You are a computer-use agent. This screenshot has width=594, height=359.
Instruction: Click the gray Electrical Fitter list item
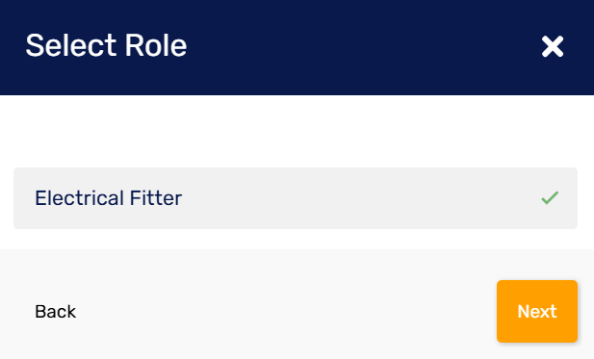pos(296,198)
